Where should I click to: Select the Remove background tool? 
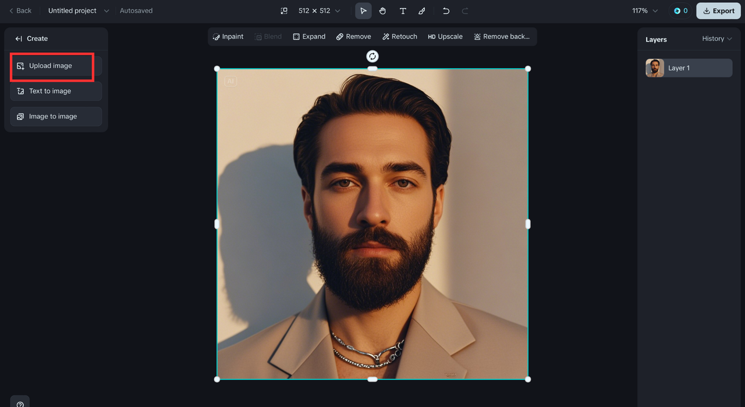point(502,36)
